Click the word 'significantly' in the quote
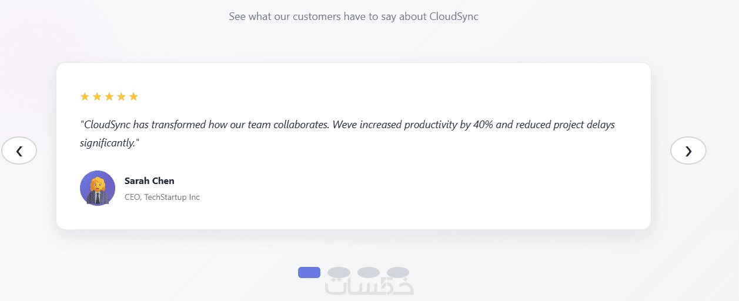This screenshot has width=739, height=301. 108,142
